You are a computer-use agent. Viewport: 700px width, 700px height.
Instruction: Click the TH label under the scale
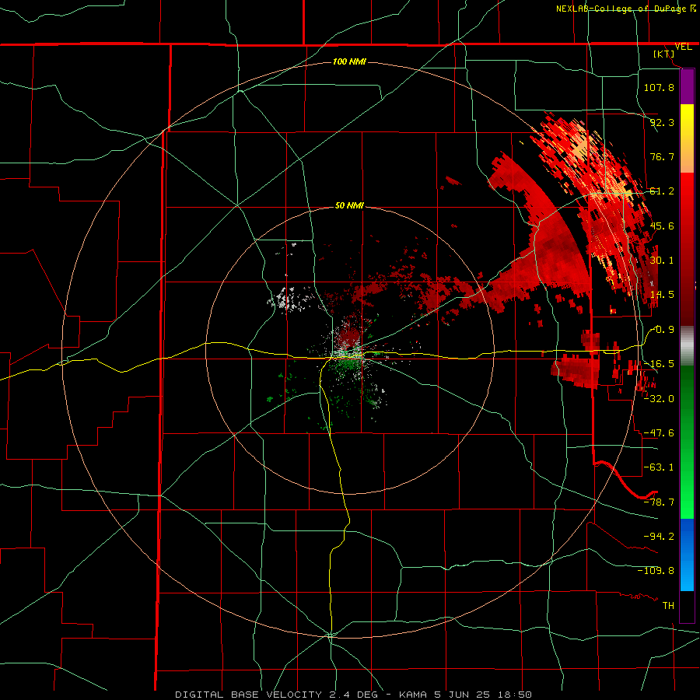[668, 606]
